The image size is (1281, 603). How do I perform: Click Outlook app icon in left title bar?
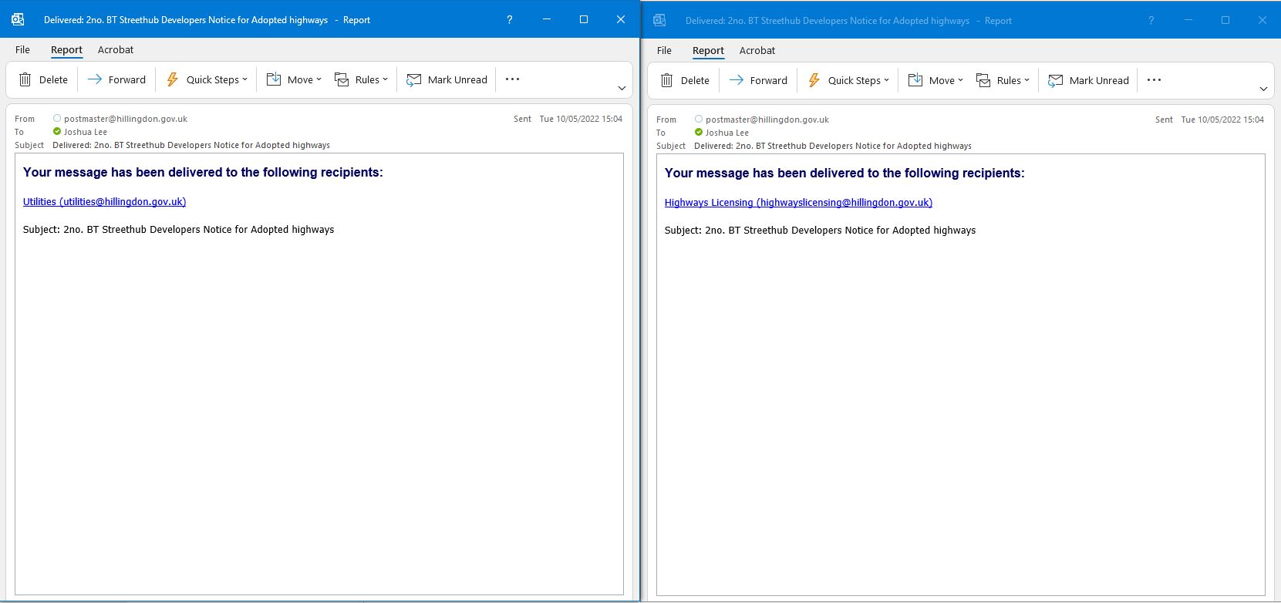click(17, 20)
